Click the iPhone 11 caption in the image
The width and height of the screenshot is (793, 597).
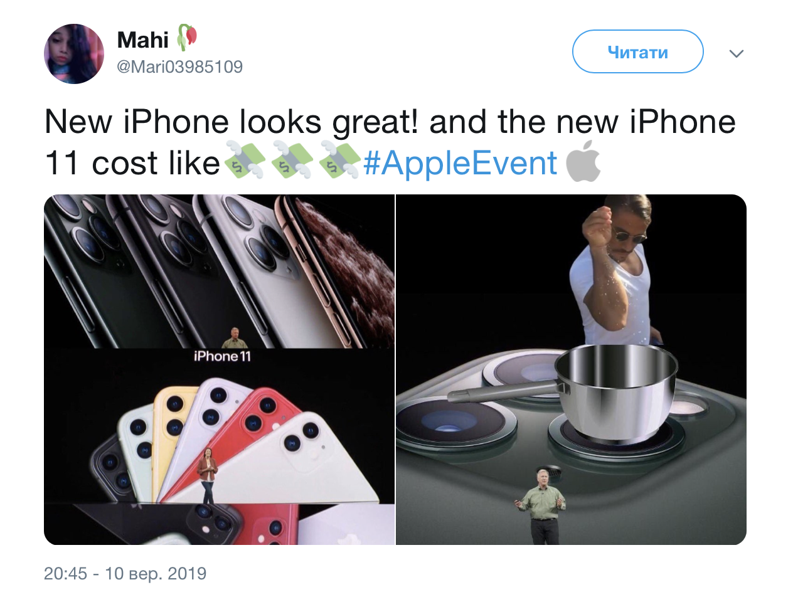click(x=222, y=356)
